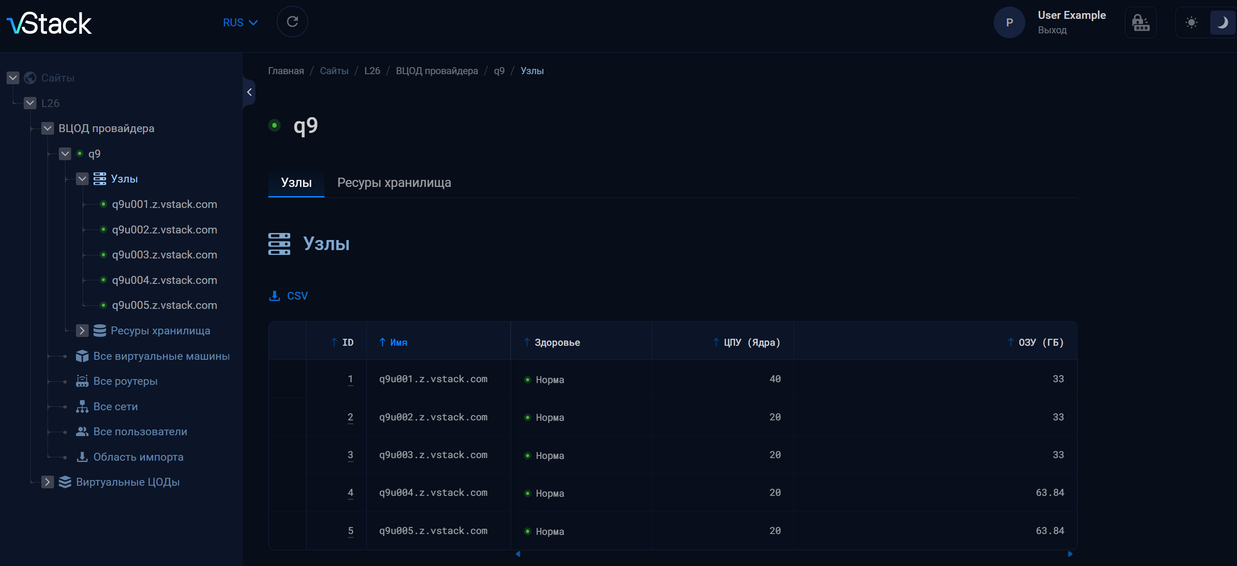Collapse the q9 tree node
The image size is (1237, 566).
[x=65, y=154]
